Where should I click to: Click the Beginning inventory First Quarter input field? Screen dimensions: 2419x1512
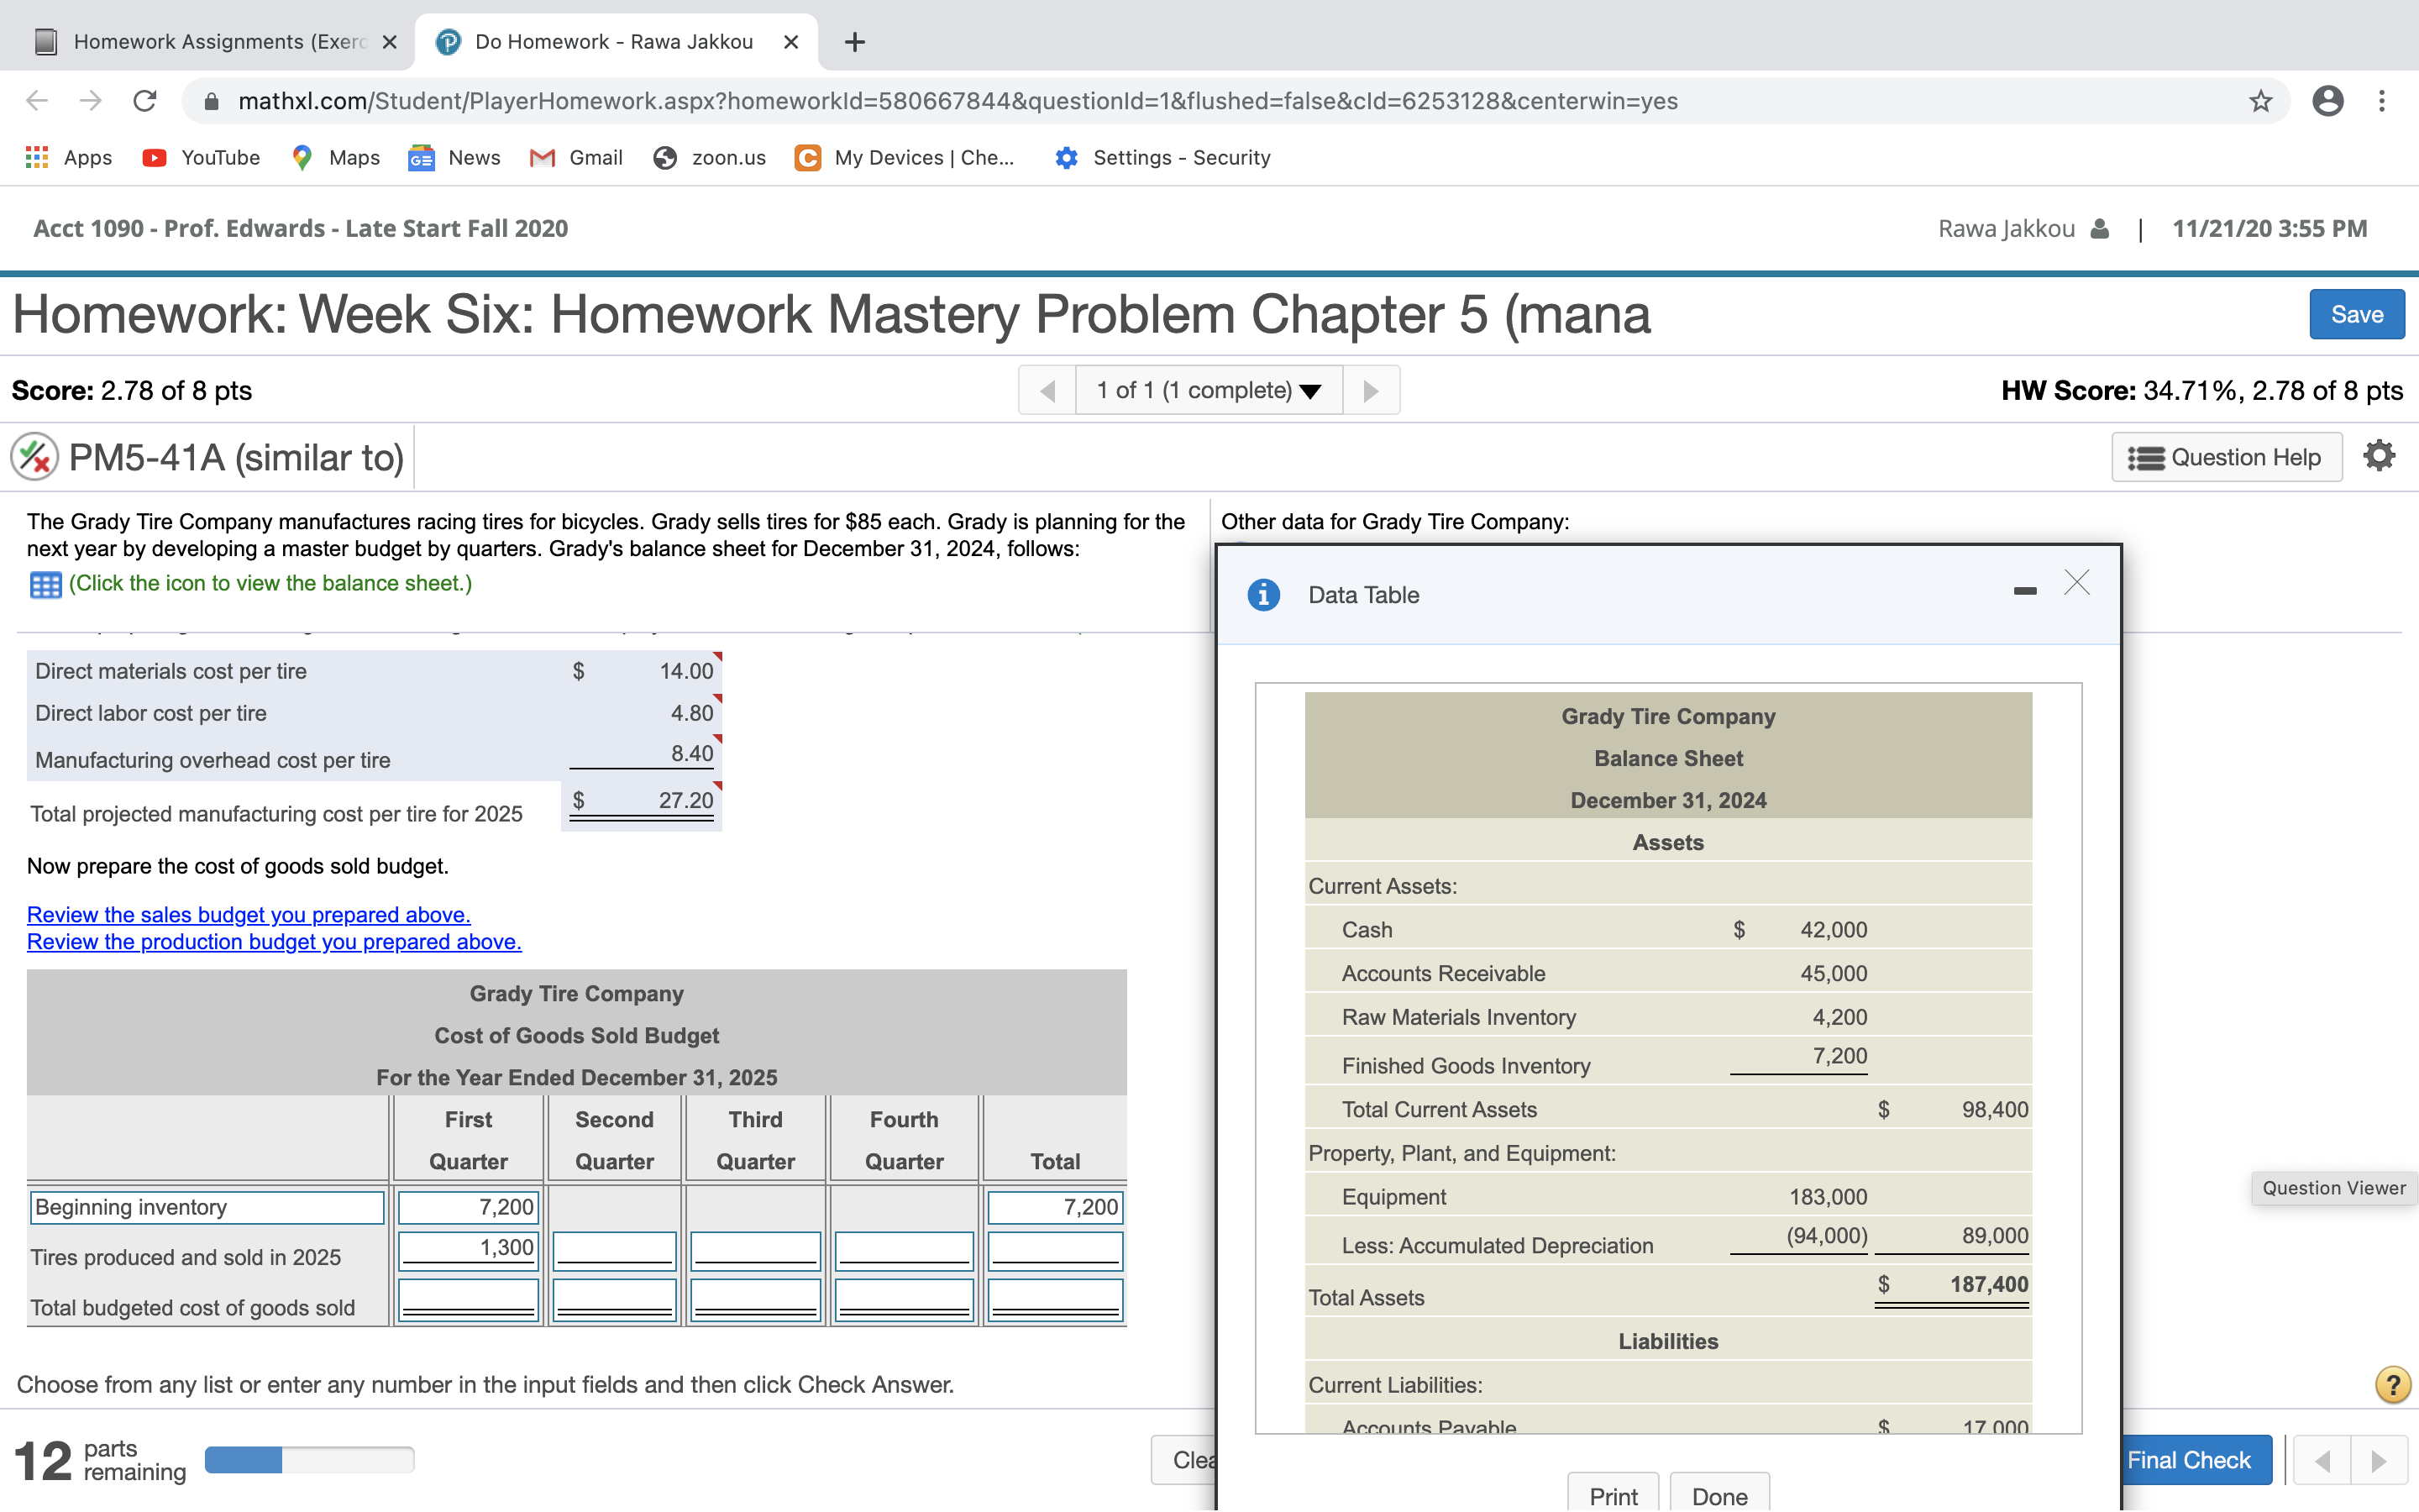(x=466, y=1207)
